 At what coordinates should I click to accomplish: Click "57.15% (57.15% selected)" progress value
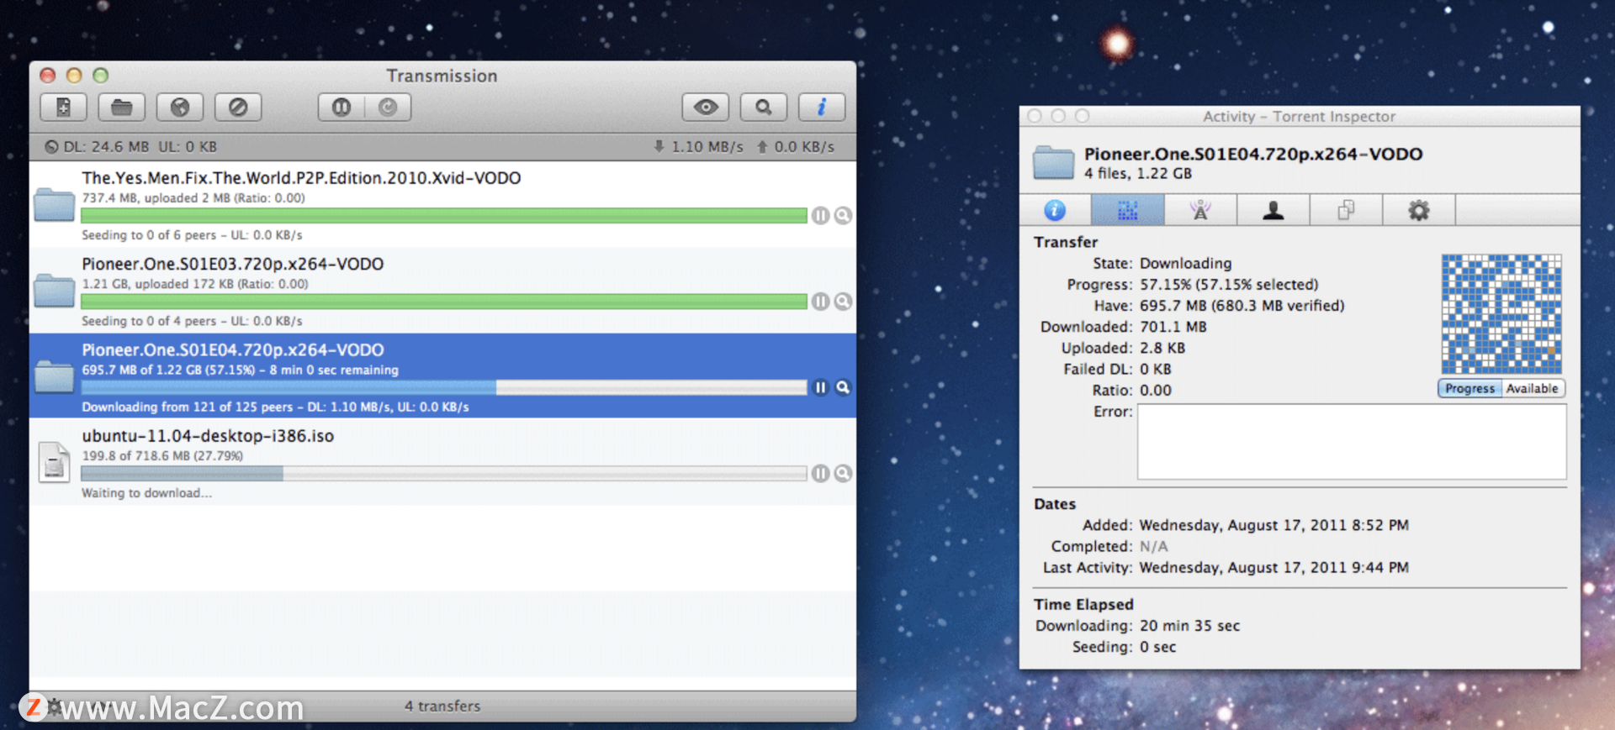pyautogui.click(x=1230, y=285)
